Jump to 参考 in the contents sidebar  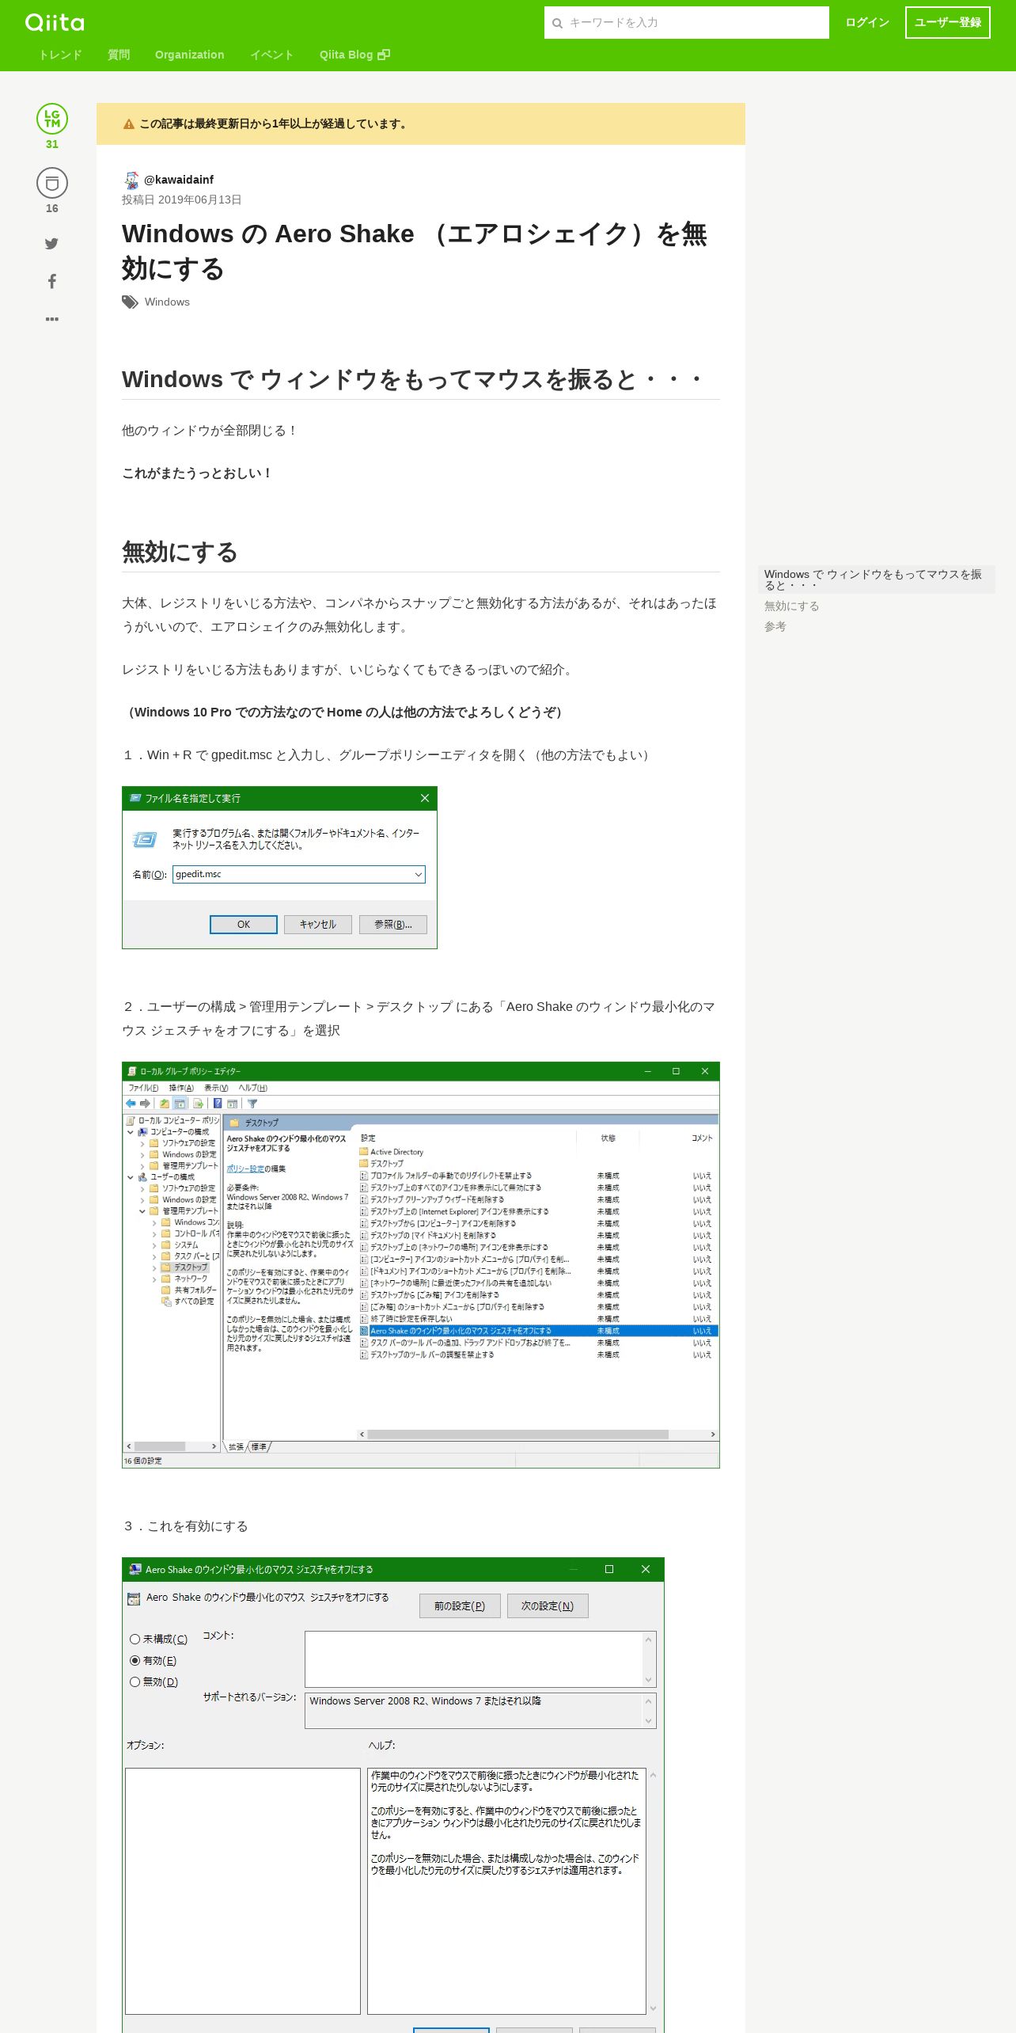(x=775, y=626)
